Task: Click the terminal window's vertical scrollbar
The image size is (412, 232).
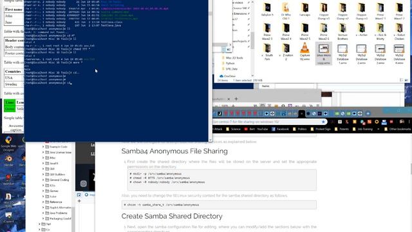Action: click(211, 71)
